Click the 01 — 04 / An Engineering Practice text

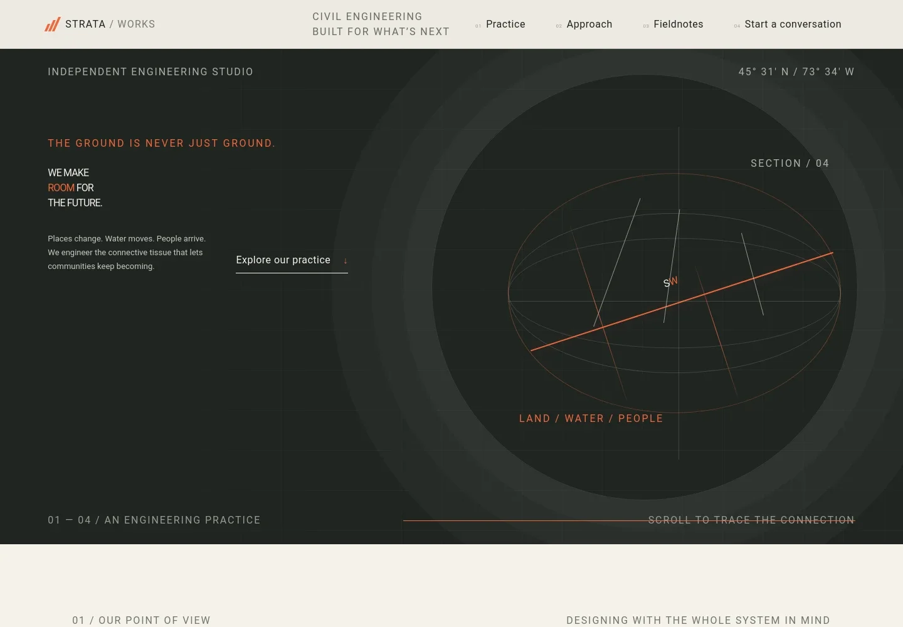pos(154,520)
